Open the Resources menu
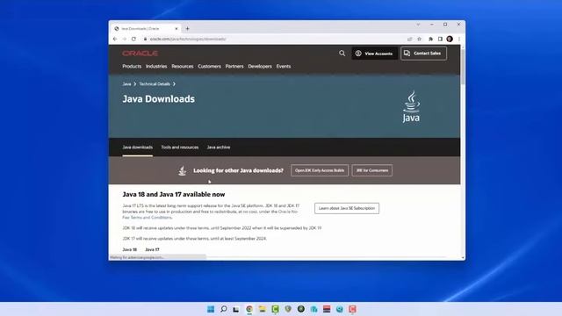Image resolution: width=562 pixels, height=316 pixels. (183, 67)
